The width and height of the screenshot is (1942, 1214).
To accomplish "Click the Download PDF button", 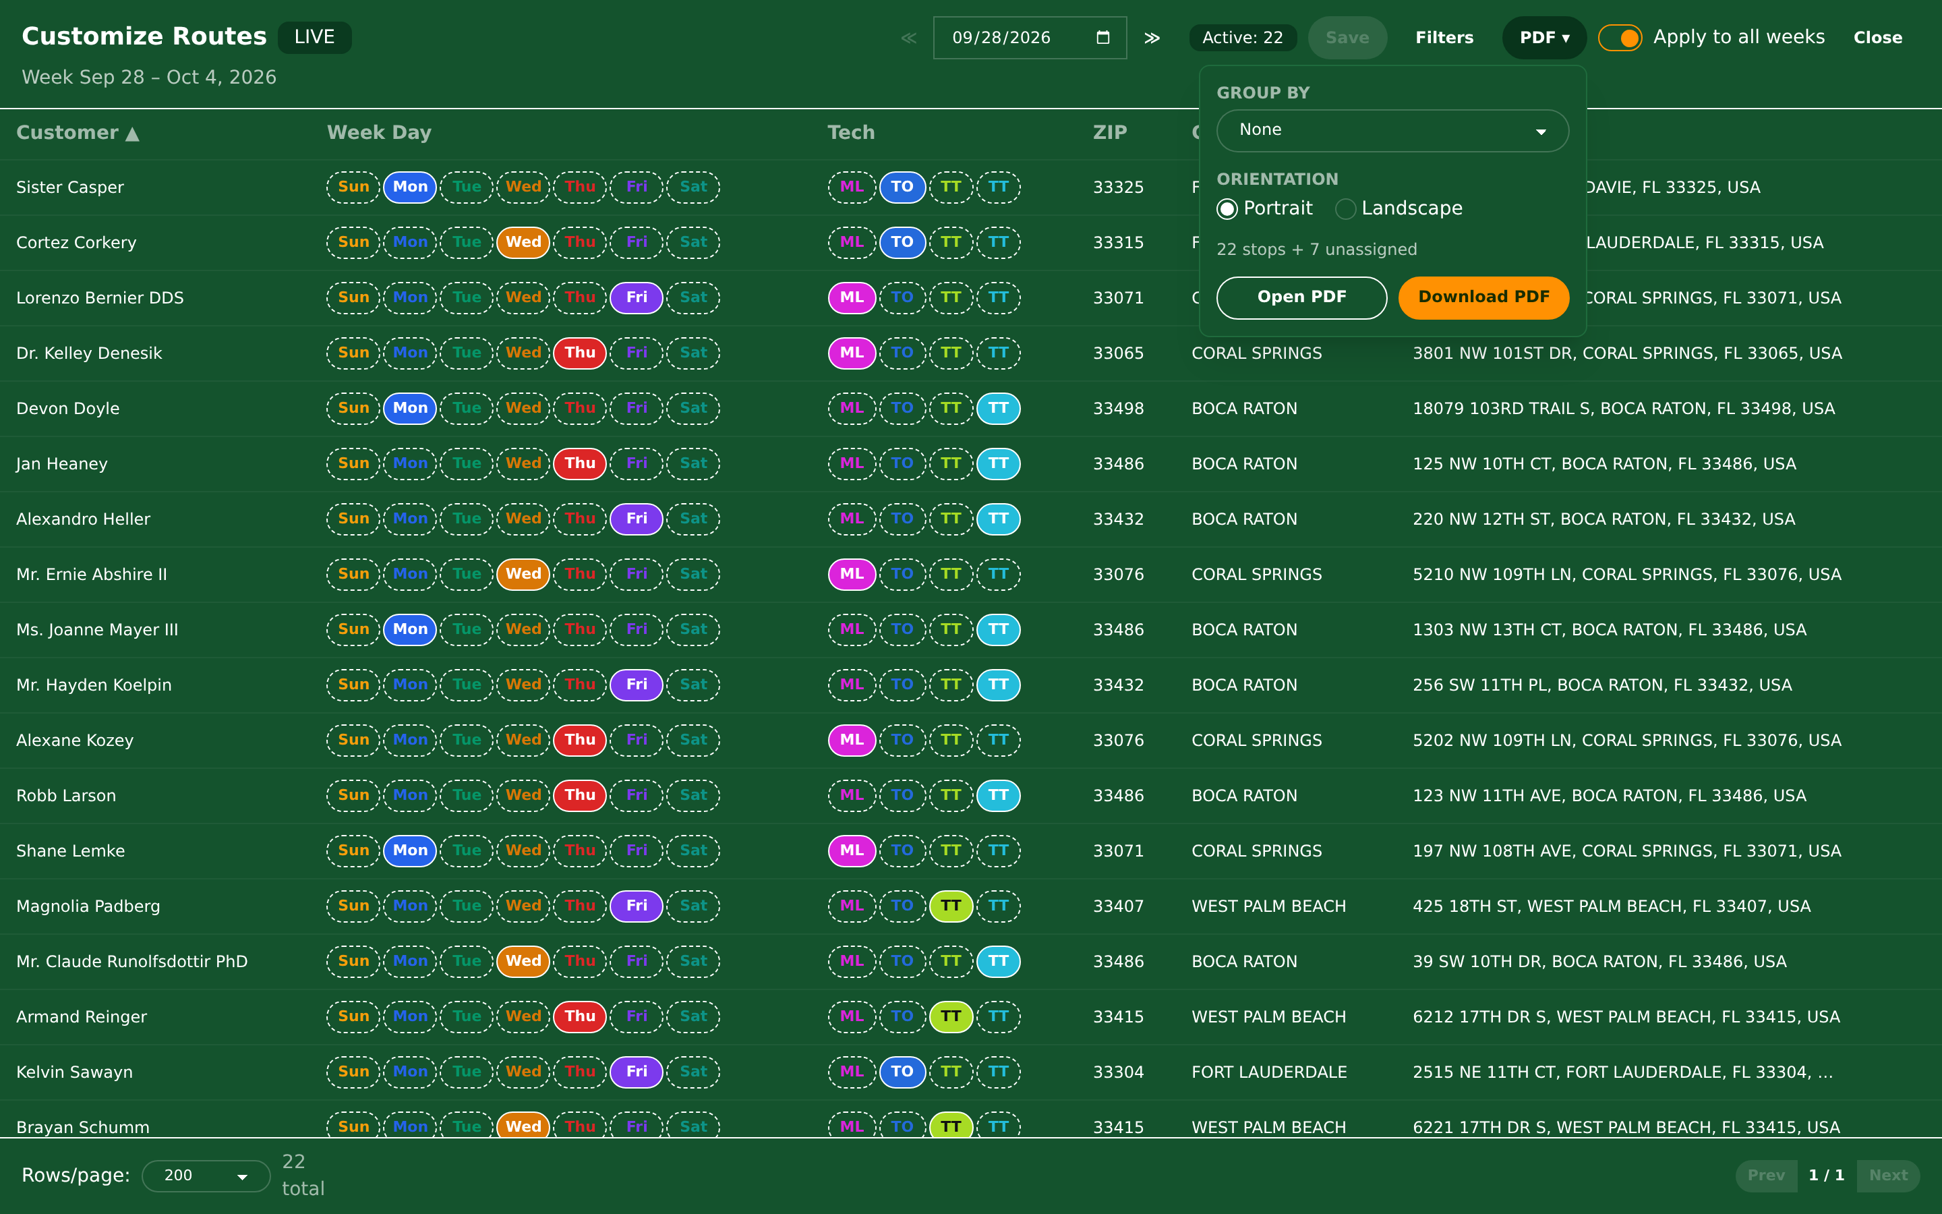I will [1483, 297].
